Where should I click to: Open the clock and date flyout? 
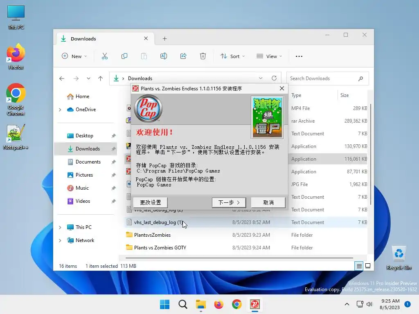coord(390,304)
